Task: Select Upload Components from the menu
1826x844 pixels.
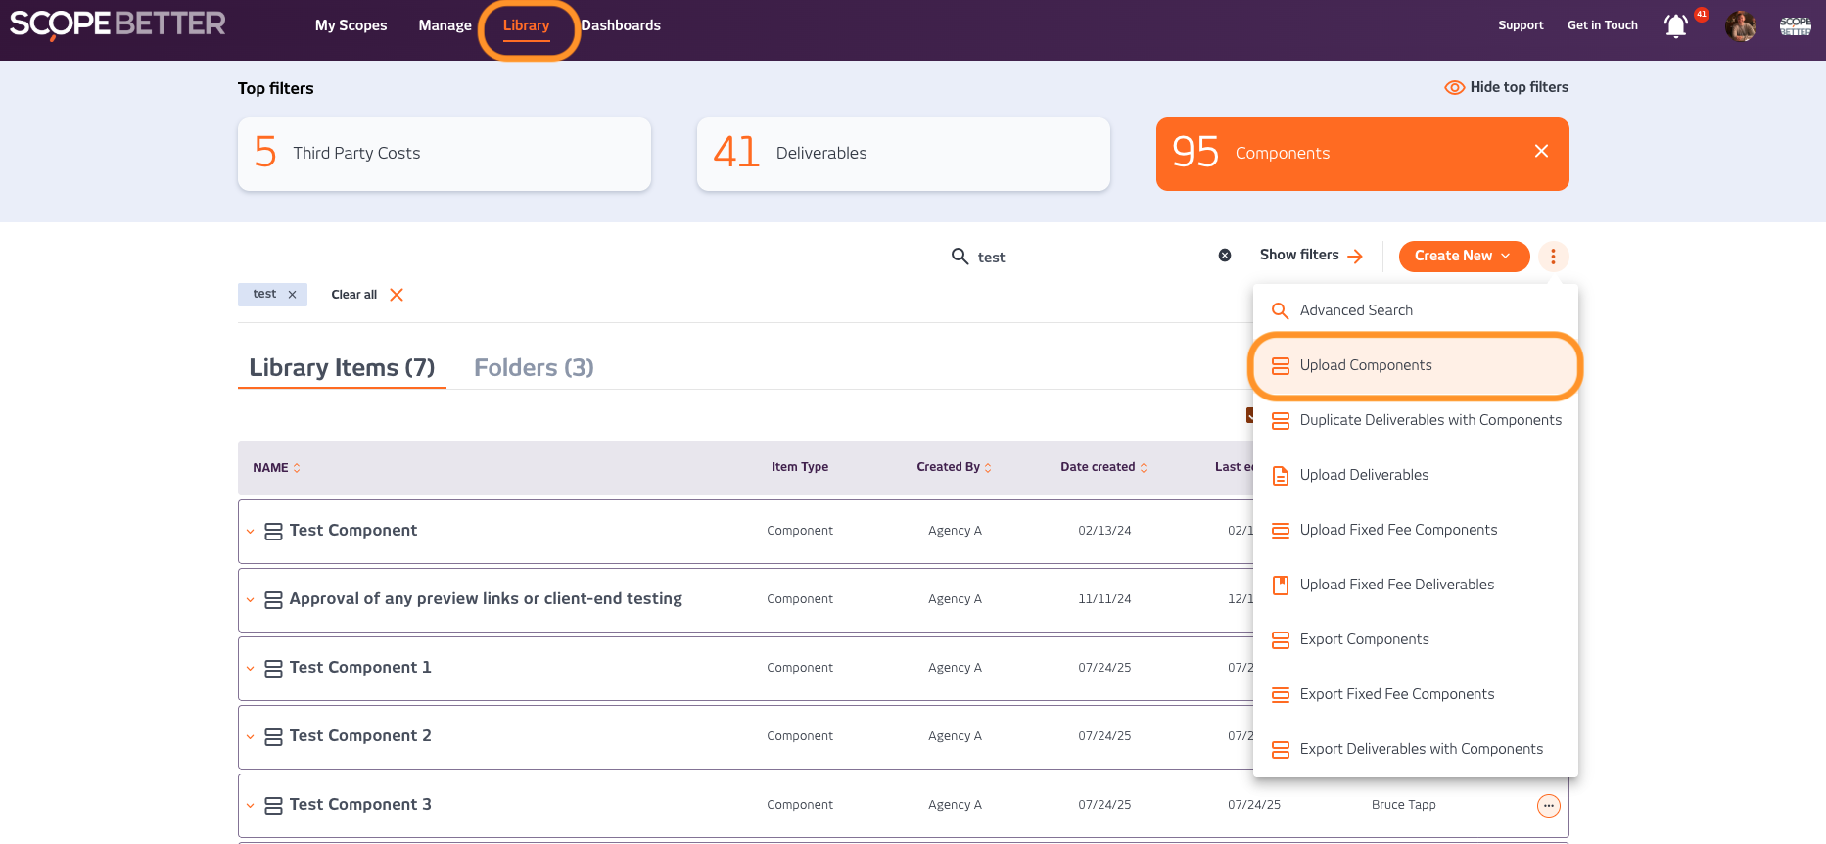Action: [1365, 365]
